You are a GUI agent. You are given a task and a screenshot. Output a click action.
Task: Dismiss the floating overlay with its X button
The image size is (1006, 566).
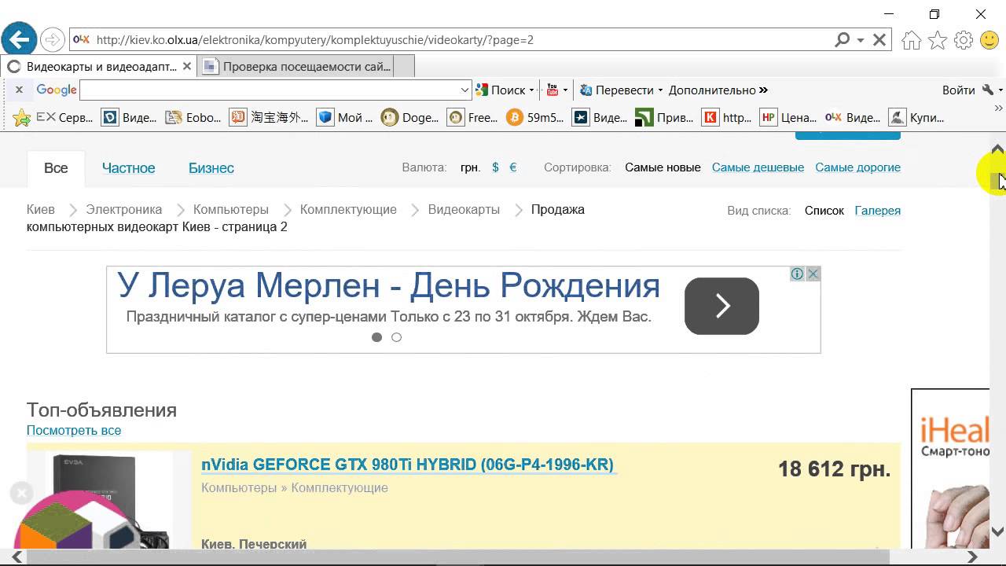coord(21,494)
